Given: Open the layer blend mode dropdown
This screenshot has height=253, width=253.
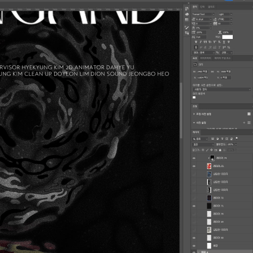Looking at the screenshot, I should (x=203, y=144).
